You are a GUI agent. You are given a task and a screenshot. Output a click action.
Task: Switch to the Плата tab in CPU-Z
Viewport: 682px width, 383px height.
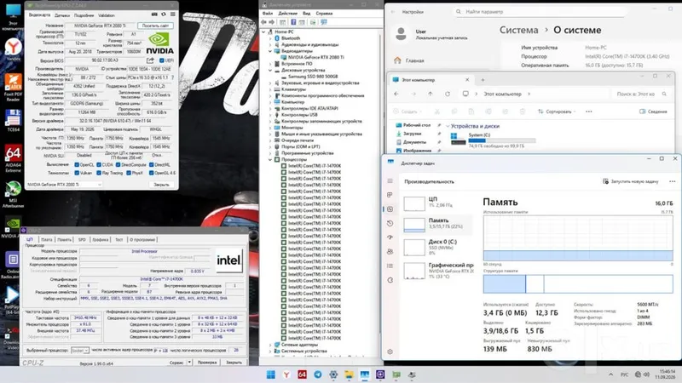point(47,240)
